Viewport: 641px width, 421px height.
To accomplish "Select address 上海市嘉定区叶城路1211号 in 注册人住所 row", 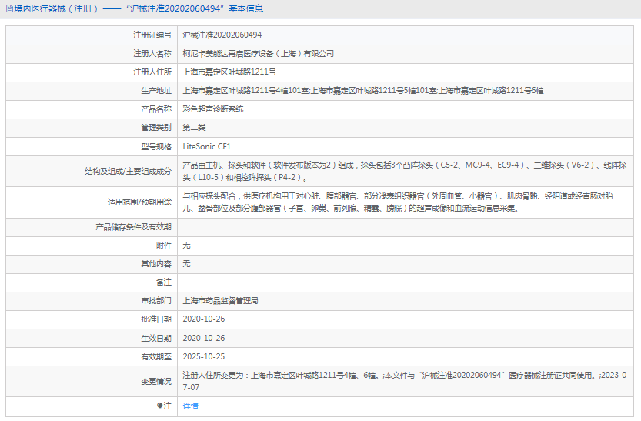I will pos(229,72).
